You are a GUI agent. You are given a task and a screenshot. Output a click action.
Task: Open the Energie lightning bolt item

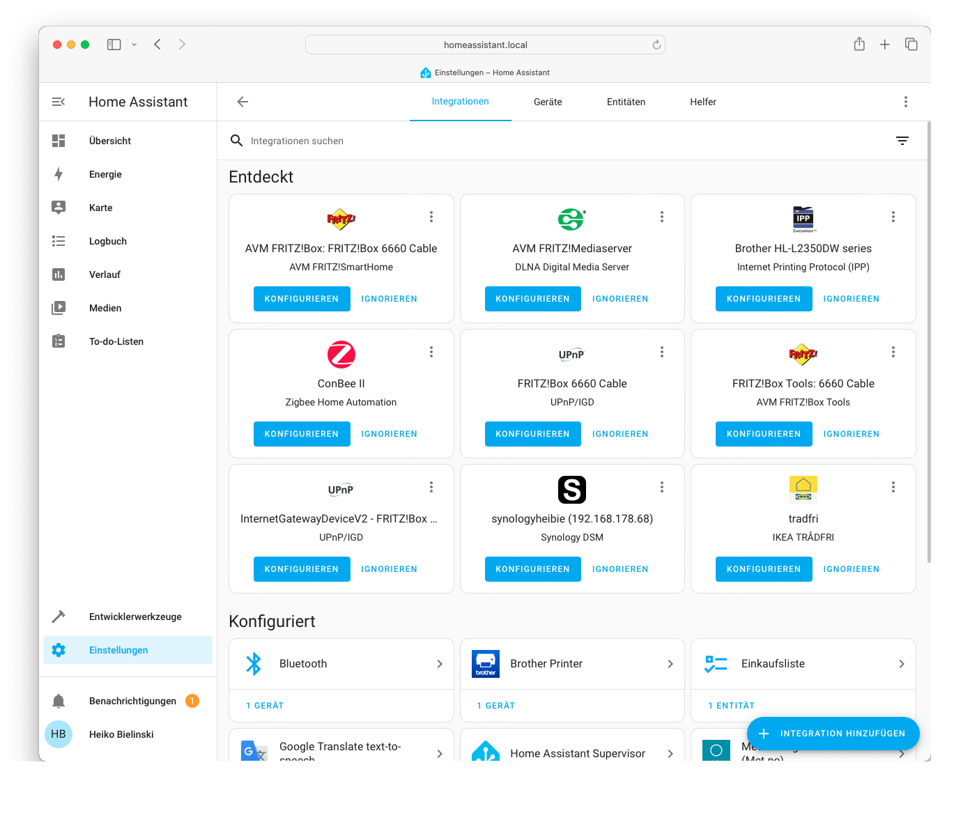tap(59, 174)
